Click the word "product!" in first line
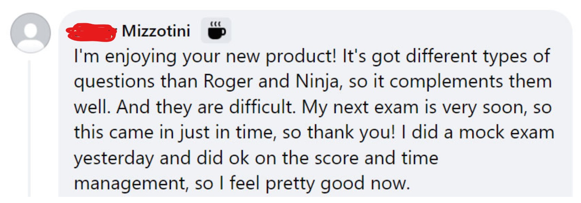 301,57
